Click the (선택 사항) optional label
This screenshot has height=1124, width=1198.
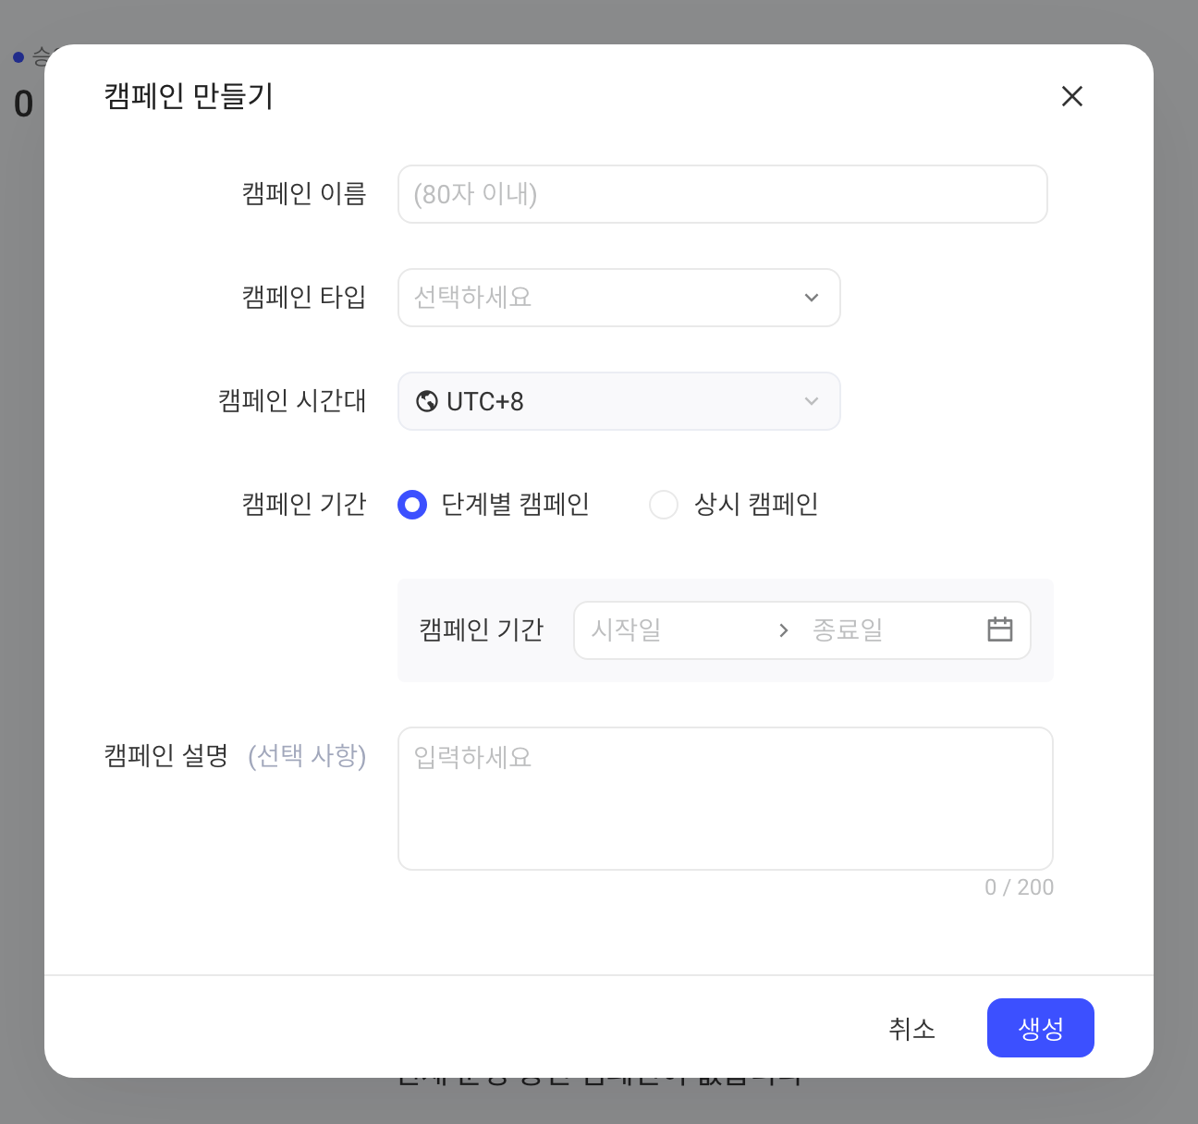pyautogui.click(x=307, y=756)
